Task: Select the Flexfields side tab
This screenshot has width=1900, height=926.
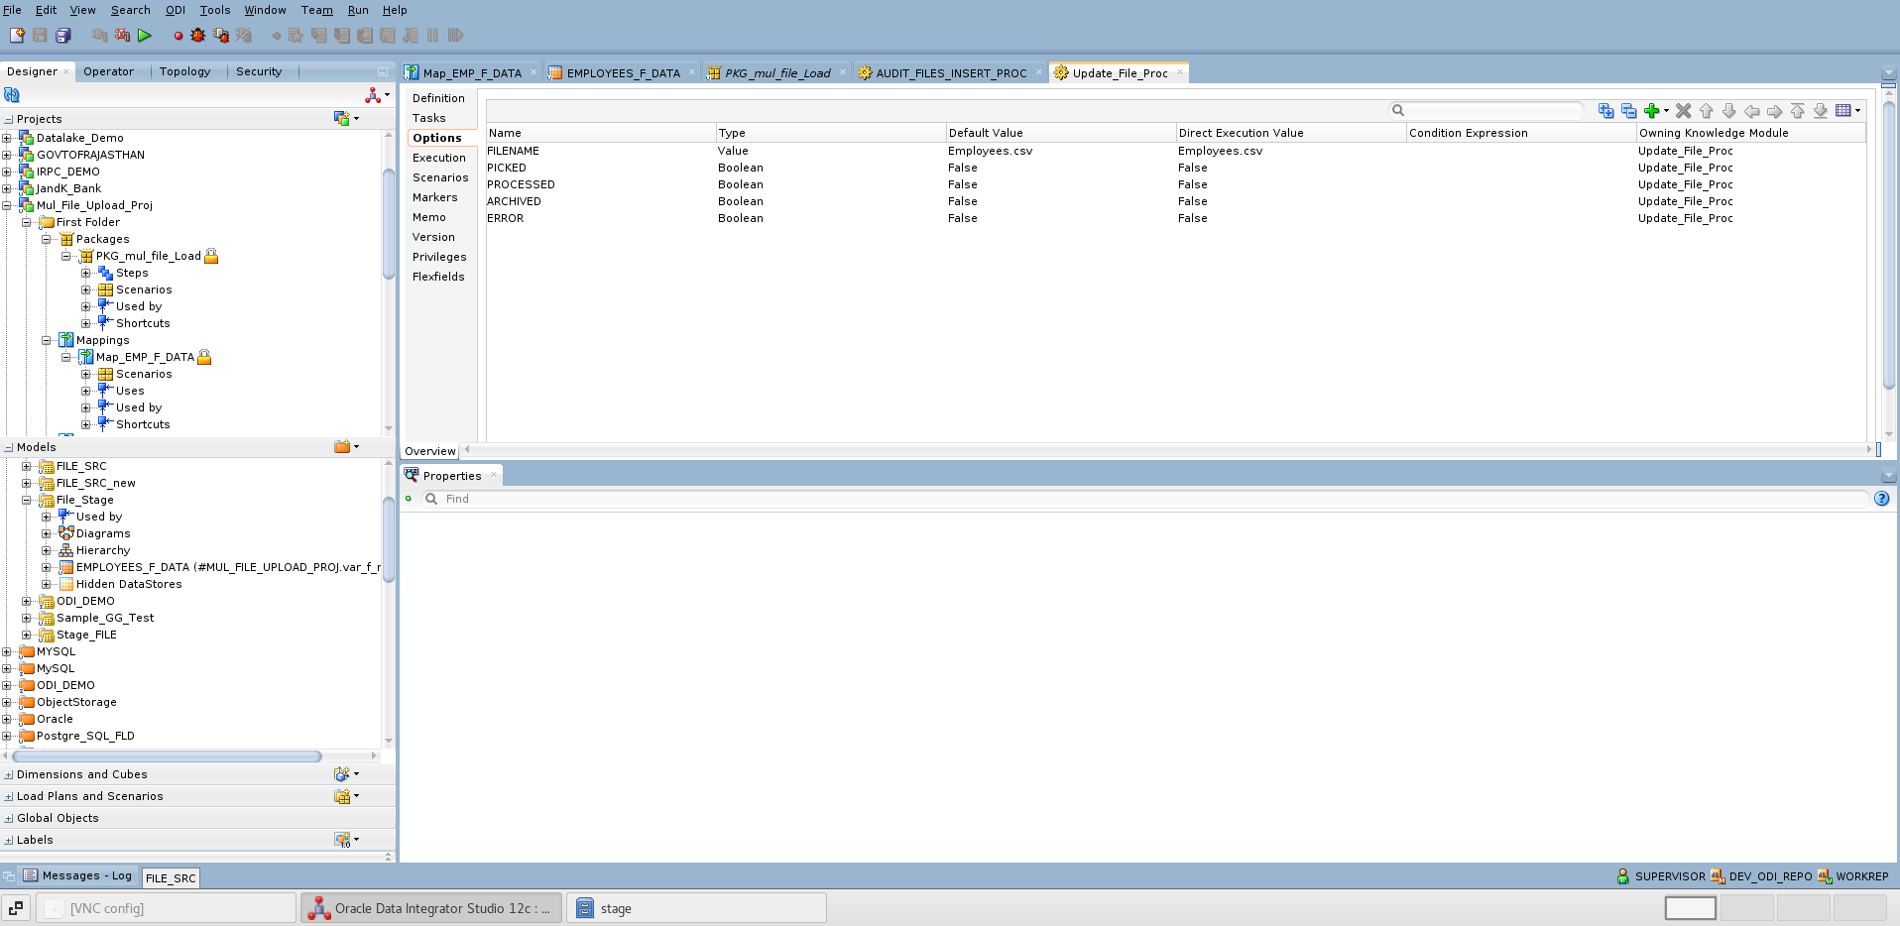Action: (438, 277)
